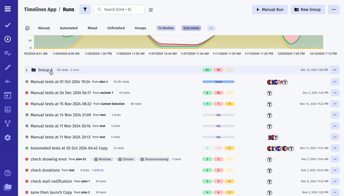Go to Timelines App breadcrumb

click(x=40, y=10)
